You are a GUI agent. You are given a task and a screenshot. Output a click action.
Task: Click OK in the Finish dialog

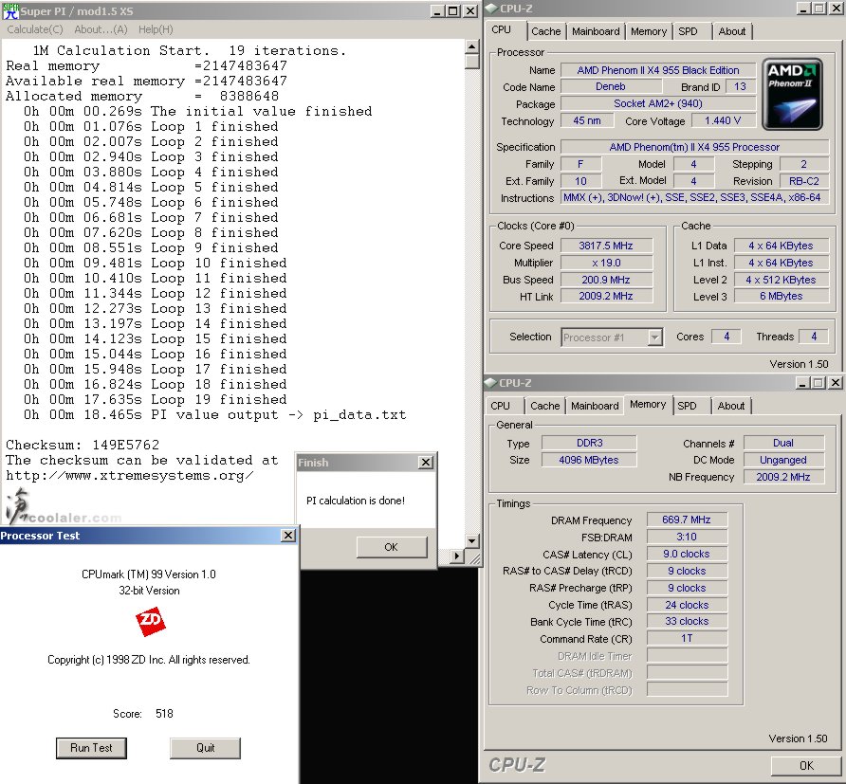[391, 547]
